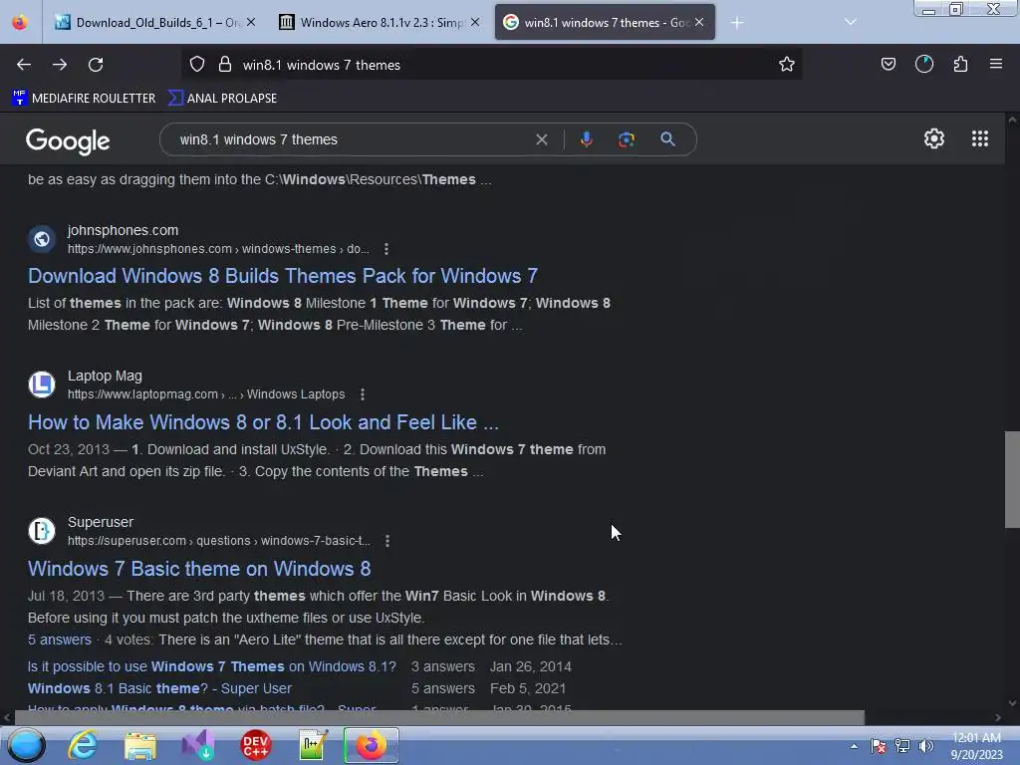The height and width of the screenshot is (765, 1020).
Task: Click the Firefox taskbar button
Action: pyautogui.click(x=371, y=745)
